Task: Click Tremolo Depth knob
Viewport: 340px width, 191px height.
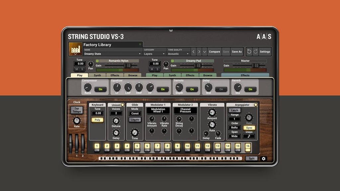Action: click(x=179, y=87)
